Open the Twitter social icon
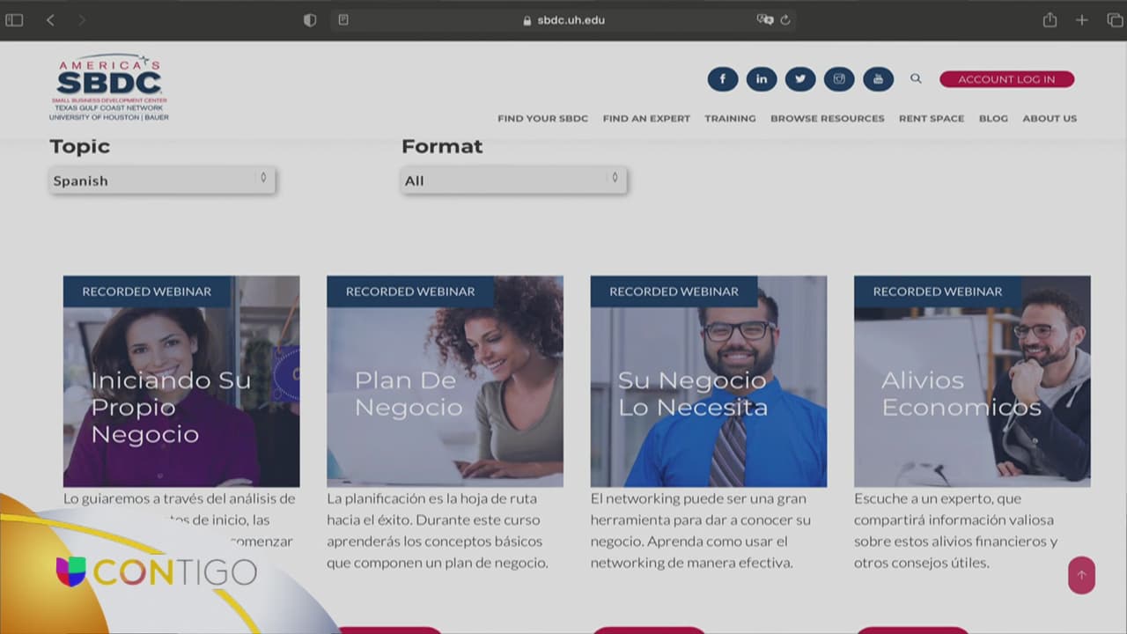Screen dimensions: 1127x634 tap(800, 79)
